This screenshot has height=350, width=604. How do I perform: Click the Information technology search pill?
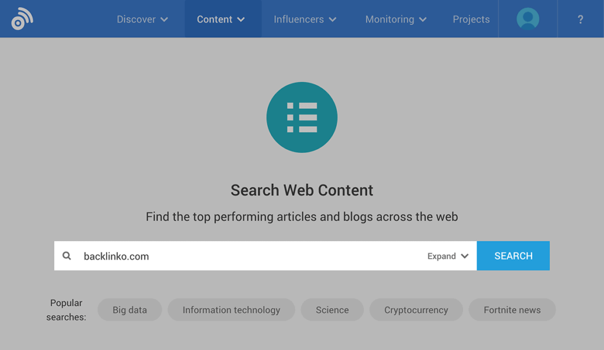click(x=231, y=309)
